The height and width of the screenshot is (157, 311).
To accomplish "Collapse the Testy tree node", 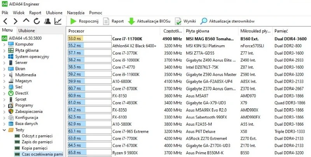I will tap(4, 130).
